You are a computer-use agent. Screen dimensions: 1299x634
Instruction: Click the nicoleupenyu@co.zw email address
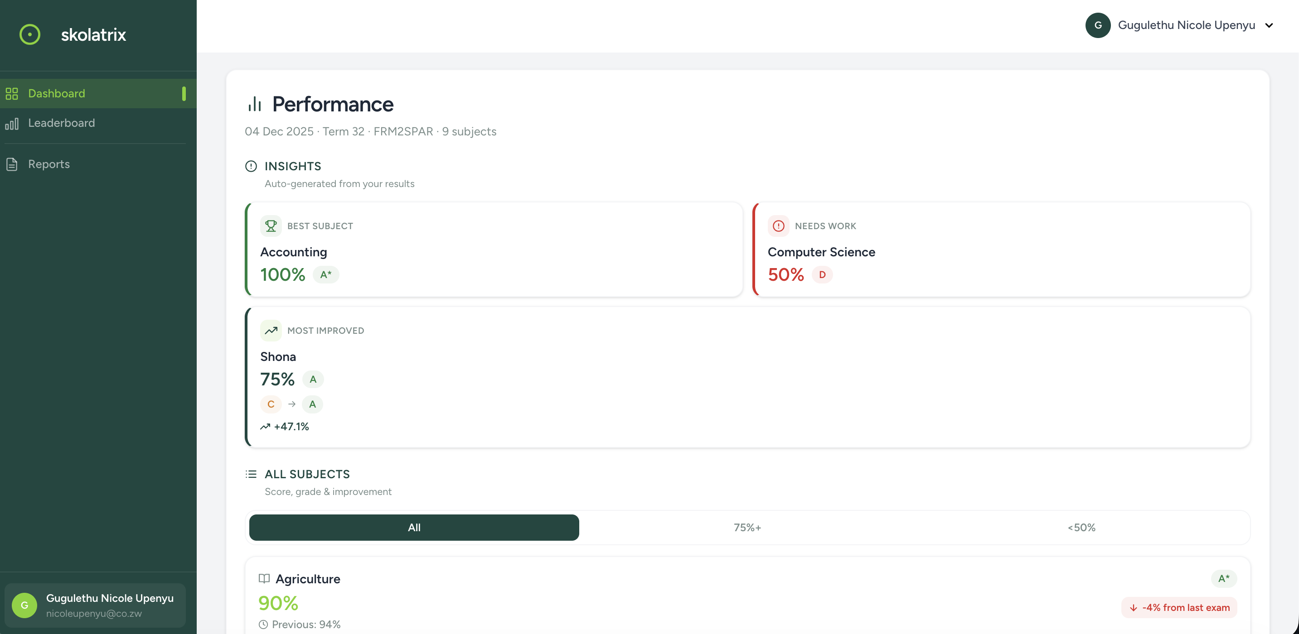[94, 613]
